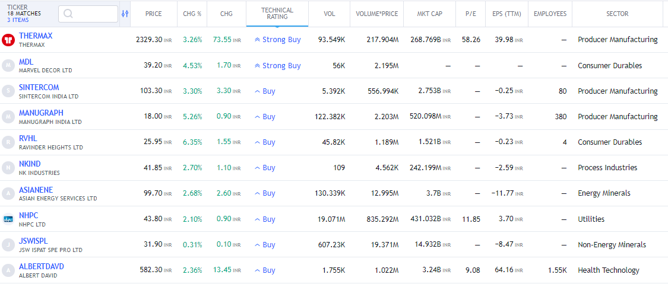Click the Buy rating for SINTERCOM
Screen dimensions: 668x287
click(x=265, y=91)
